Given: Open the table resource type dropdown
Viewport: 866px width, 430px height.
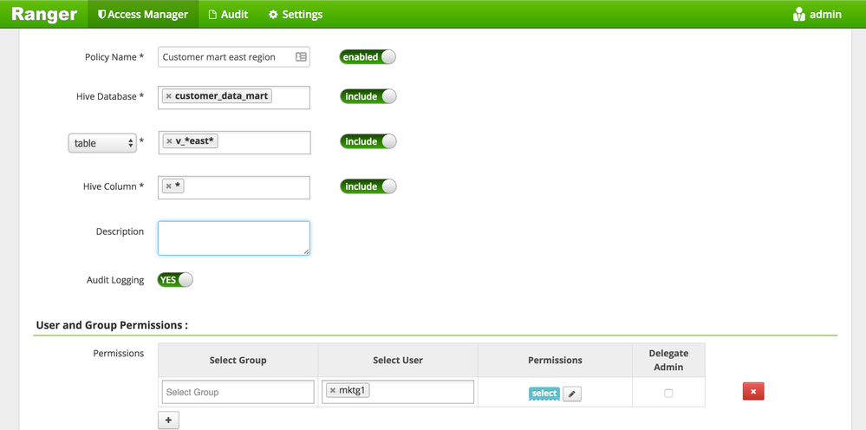Looking at the screenshot, I should (x=102, y=143).
